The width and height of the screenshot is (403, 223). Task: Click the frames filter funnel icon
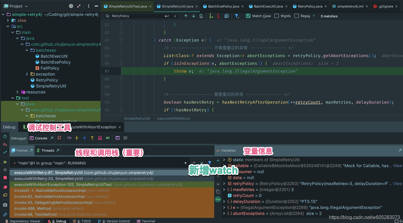click(210, 163)
